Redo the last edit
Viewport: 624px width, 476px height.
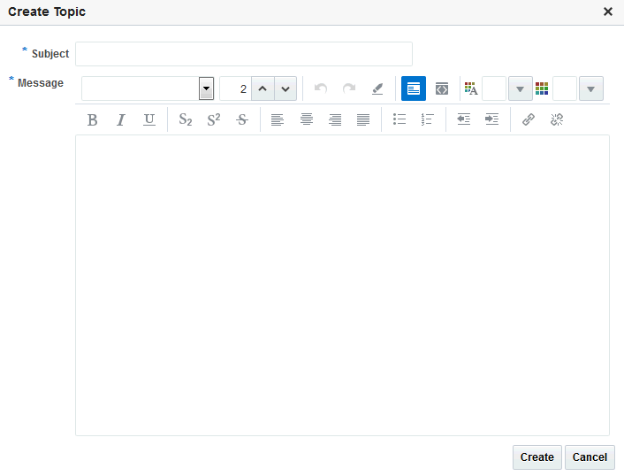coord(349,88)
